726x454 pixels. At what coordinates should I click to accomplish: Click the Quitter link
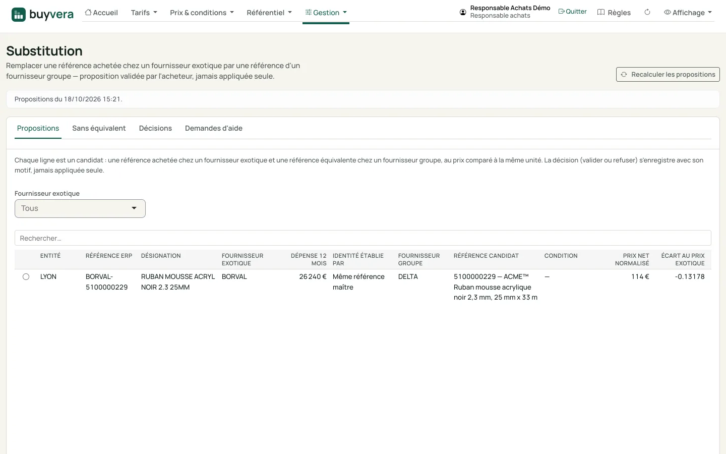572,12
